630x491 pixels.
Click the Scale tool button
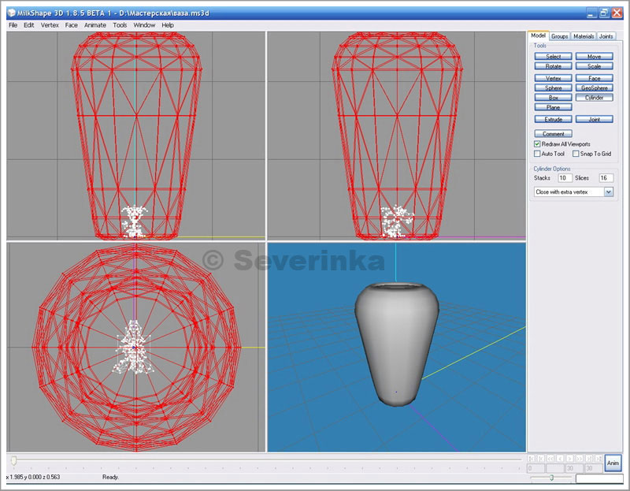point(595,66)
